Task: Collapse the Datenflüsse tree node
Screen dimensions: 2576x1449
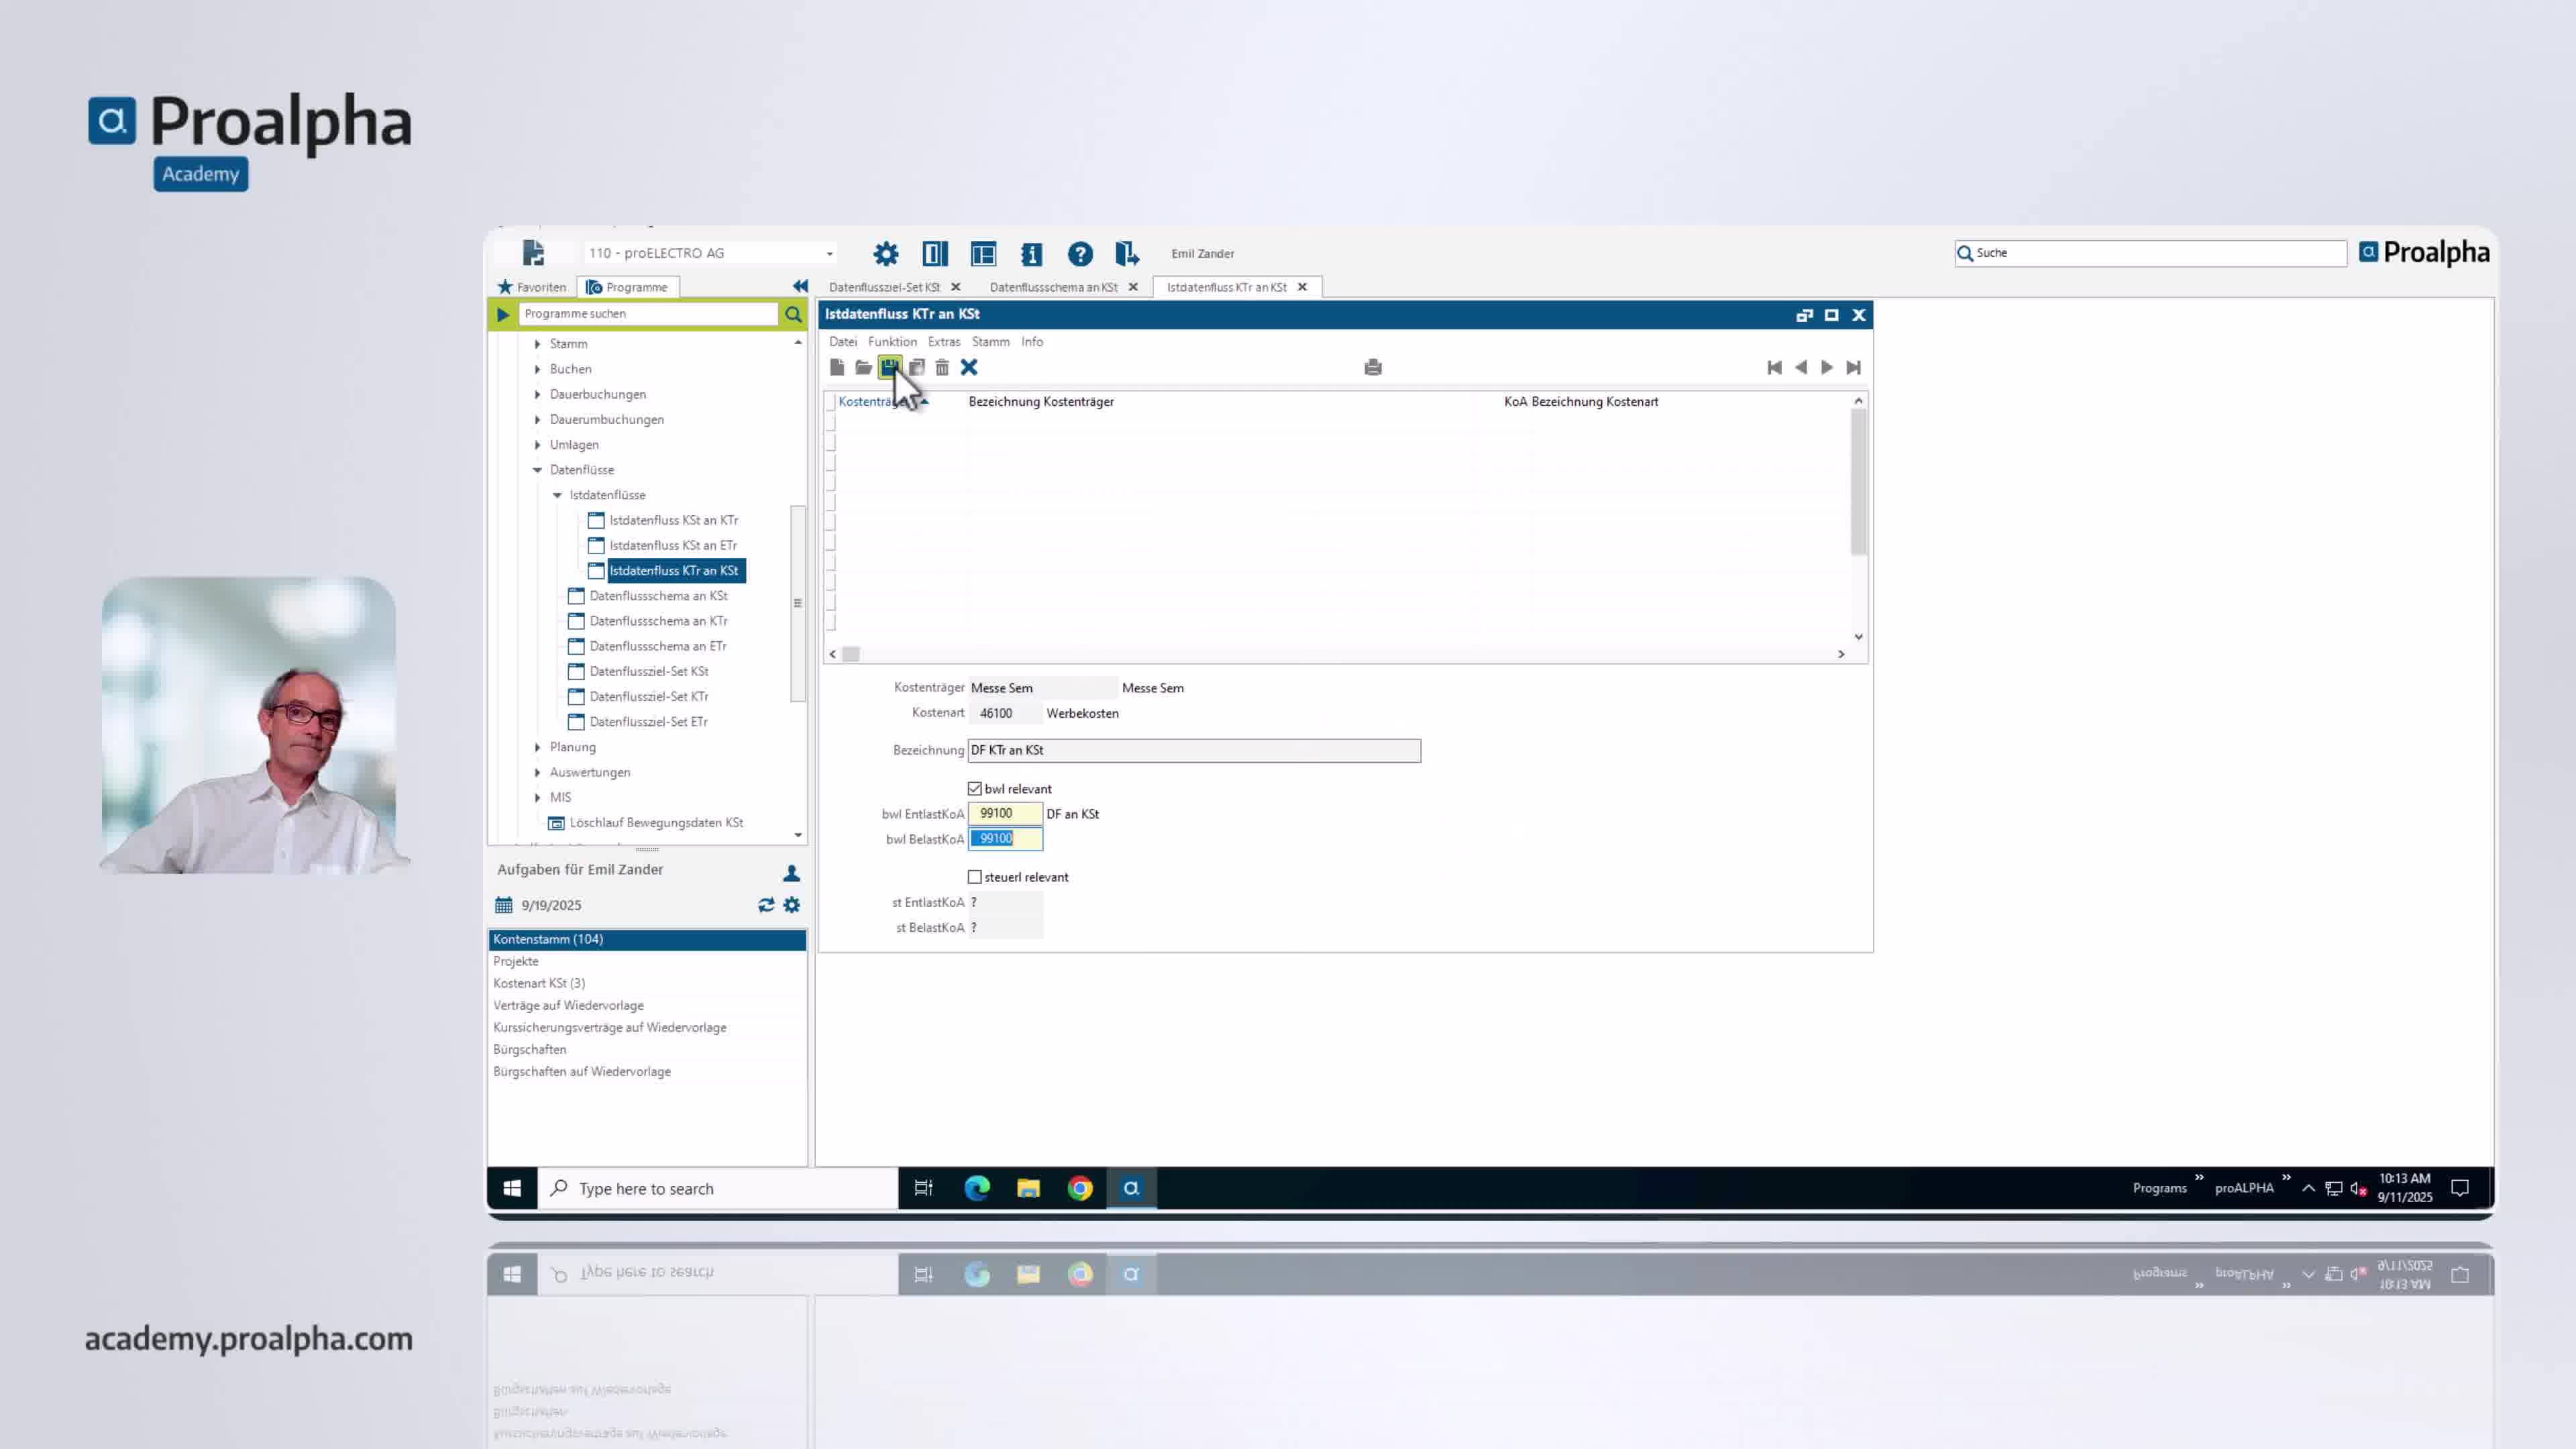Action: point(537,470)
